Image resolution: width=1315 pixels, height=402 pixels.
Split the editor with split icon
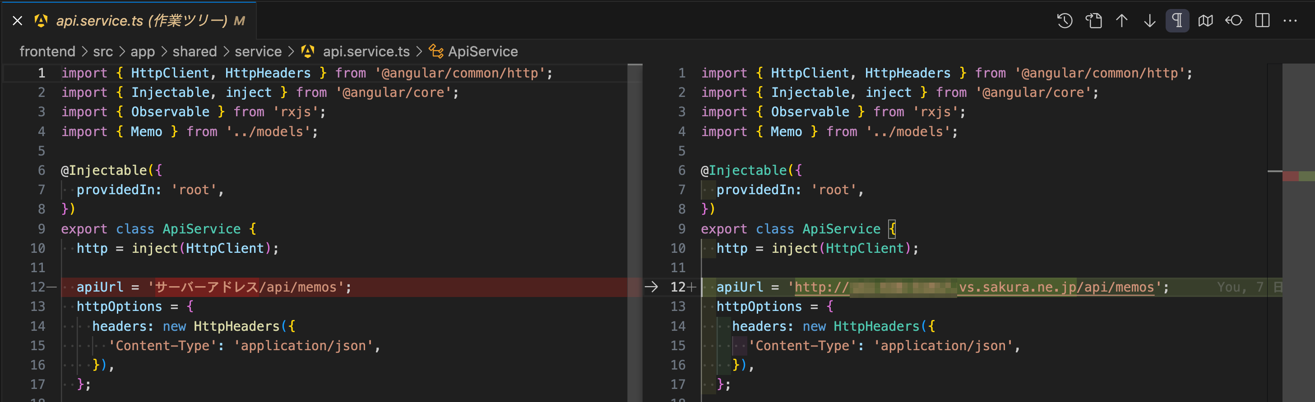coord(1262,21)
